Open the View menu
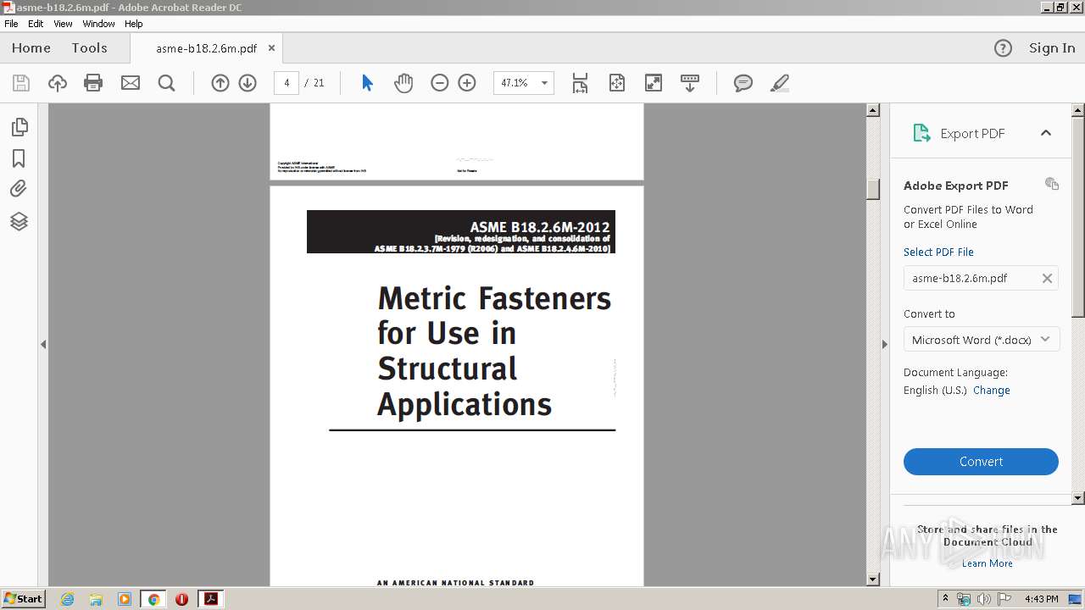Image resolution: width=1085 pixels, height=610 pixels. (x=63, y=24)
